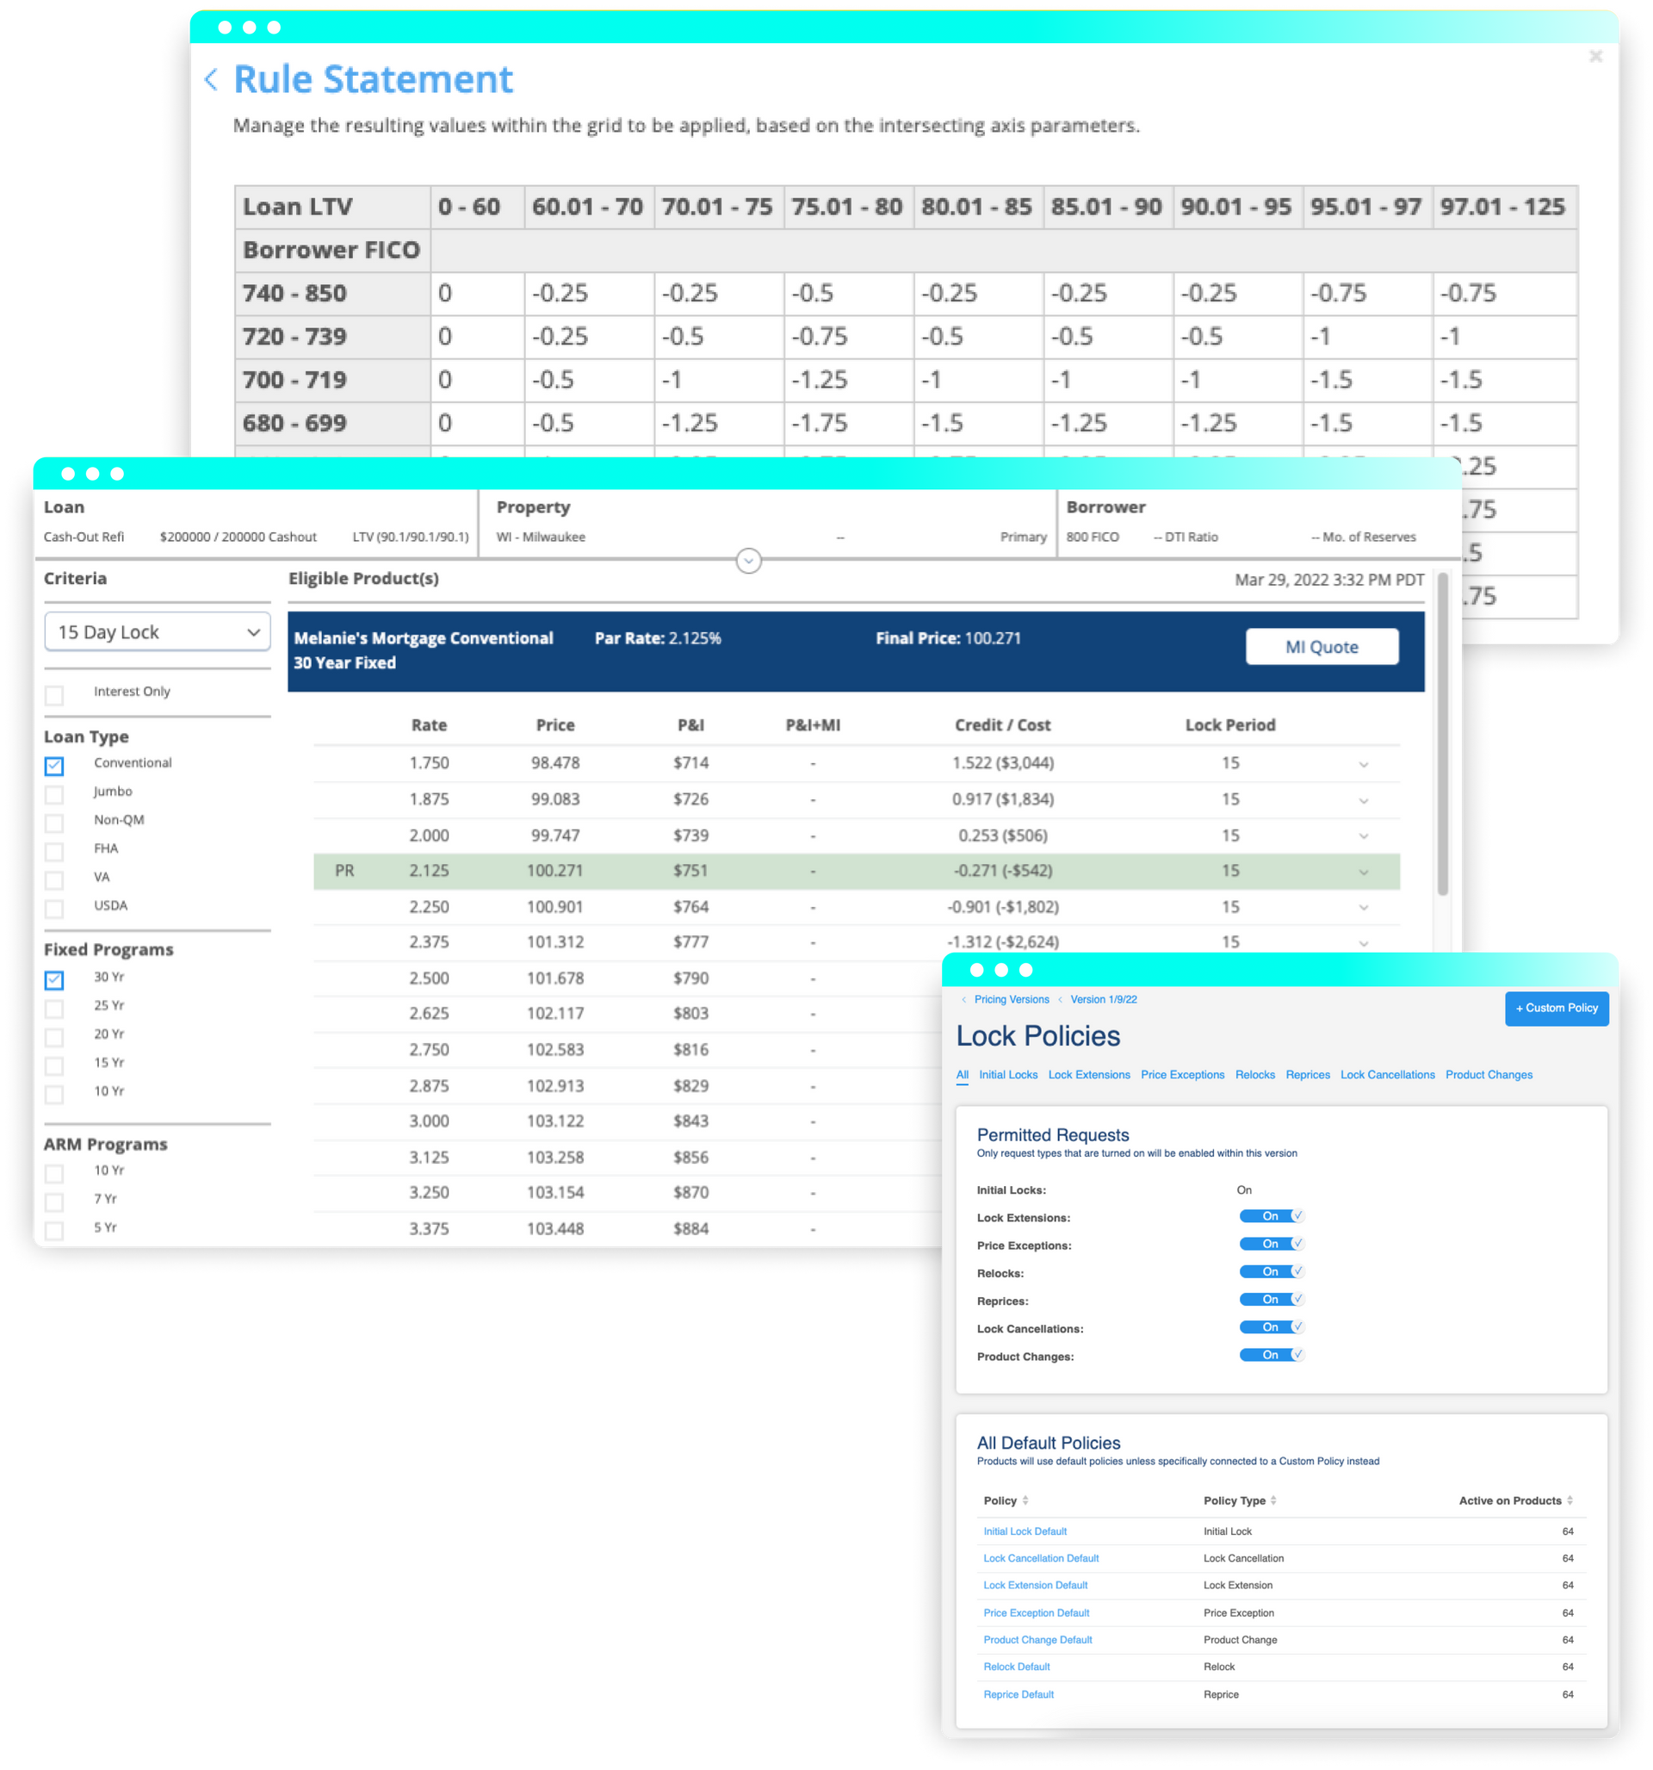Add a Custom Policy
The width and height of the screenshot is (1653, 1770).
point(1556,1008)
